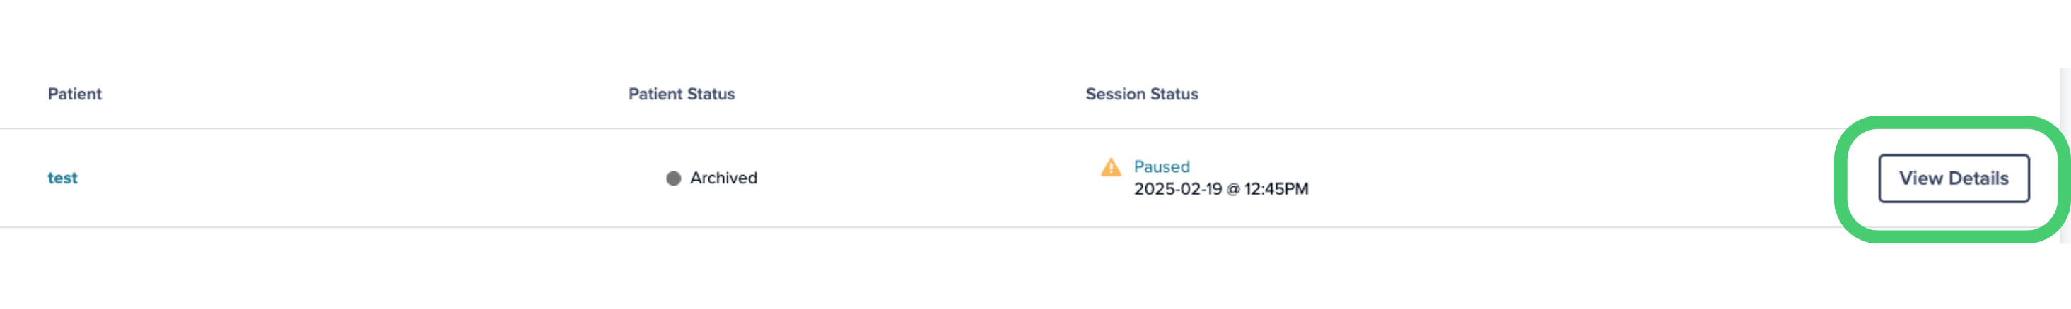Click the gray Archived status dot

pyautogui.click(x=674, y=178)
